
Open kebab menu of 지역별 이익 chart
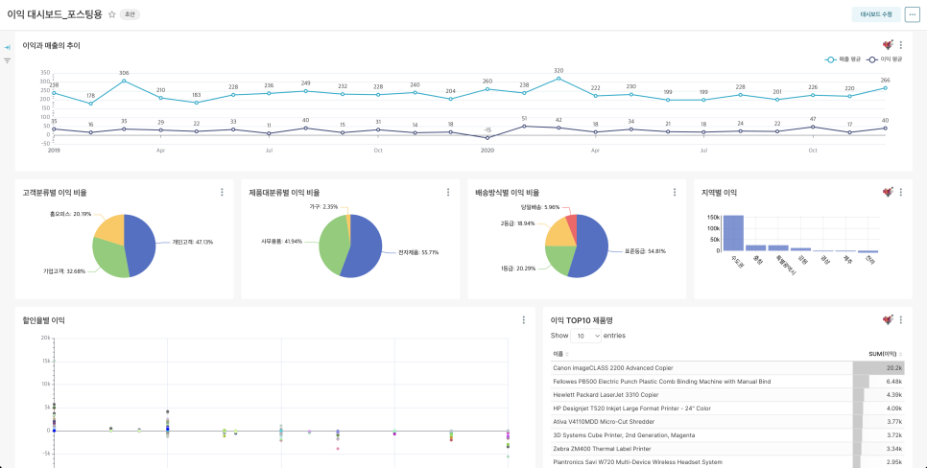tap(901, 192)
